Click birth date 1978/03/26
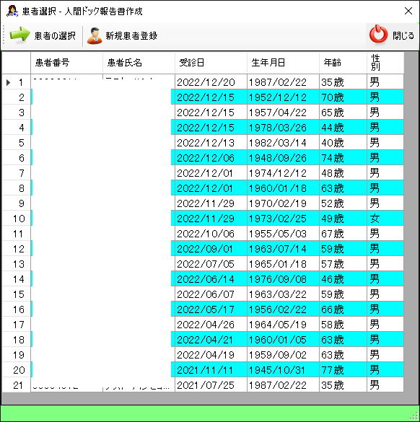Viewport: 420px width, 422px height. pyautogui.click(x=283, y=128)
